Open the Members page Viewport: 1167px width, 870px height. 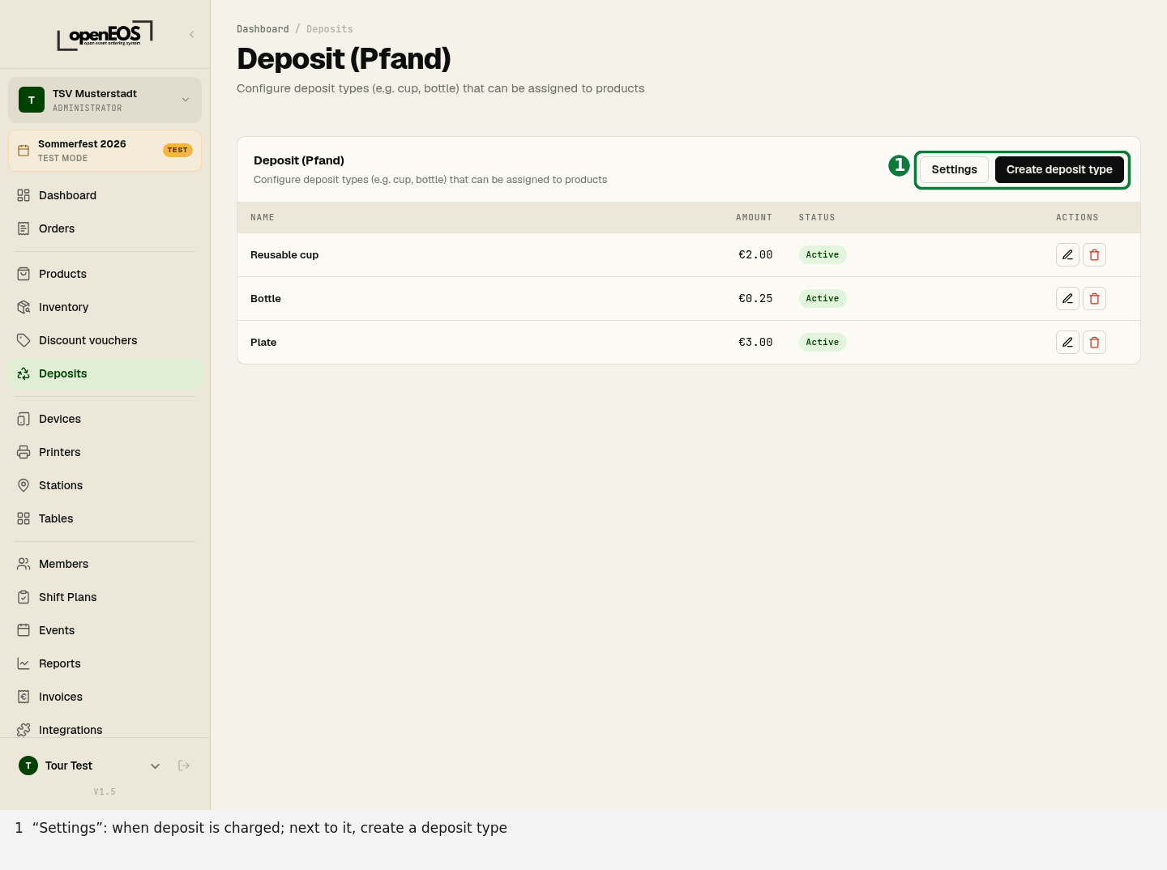[105, 564]
